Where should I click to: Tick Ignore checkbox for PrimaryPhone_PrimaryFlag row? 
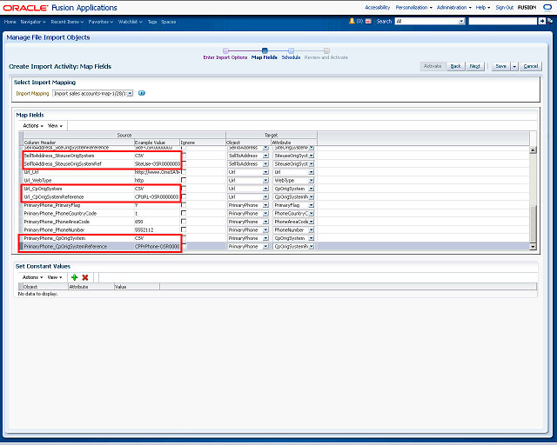point(184,205)
